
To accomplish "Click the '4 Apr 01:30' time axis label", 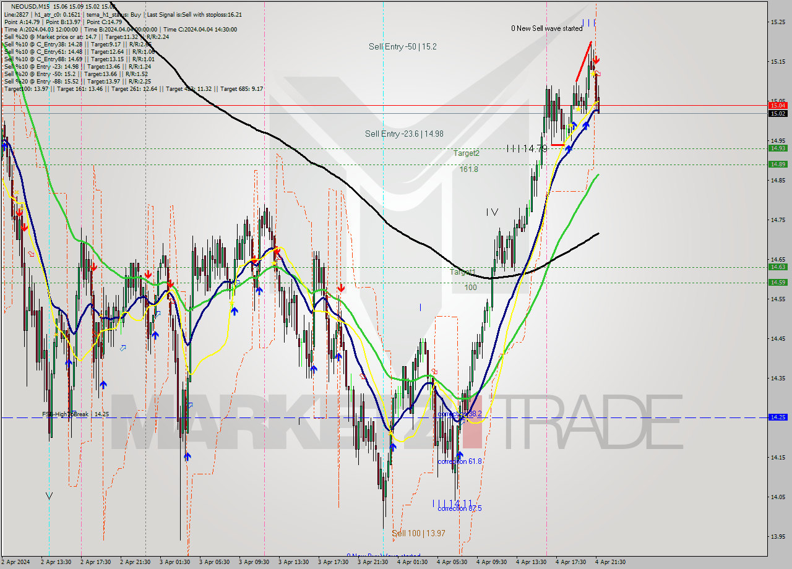I will click(x=412, y=562).
